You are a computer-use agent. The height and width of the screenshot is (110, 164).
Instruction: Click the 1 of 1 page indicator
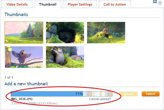[9, 78]
